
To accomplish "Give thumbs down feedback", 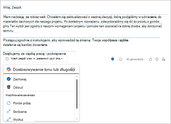I will [x=157, y=59].
